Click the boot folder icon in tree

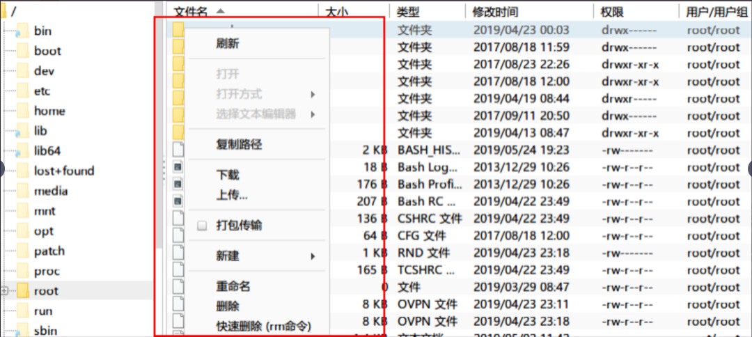click(22, 51)
